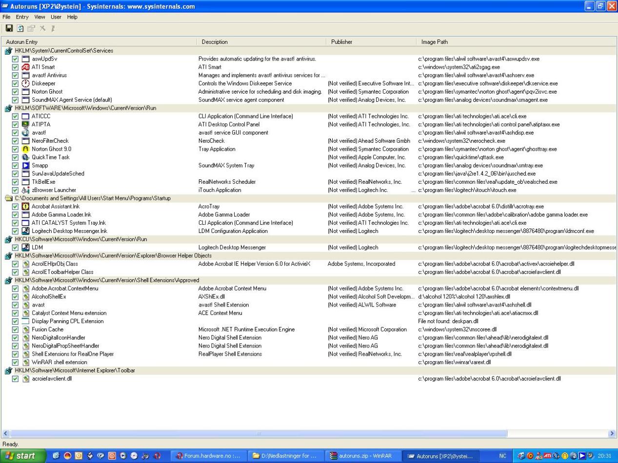Open the Entry menu
The image size is (618, 463).
point(22,17)
